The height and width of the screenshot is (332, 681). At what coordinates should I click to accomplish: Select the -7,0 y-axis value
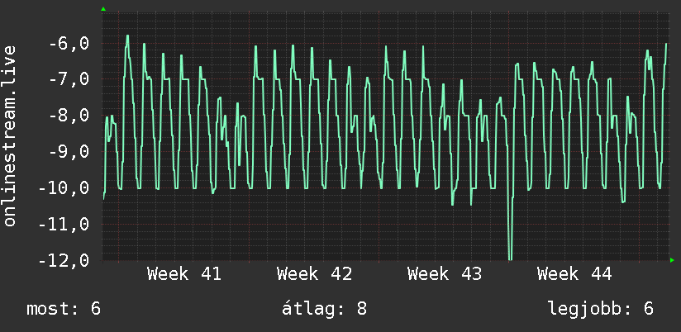[x=69, y=80]
